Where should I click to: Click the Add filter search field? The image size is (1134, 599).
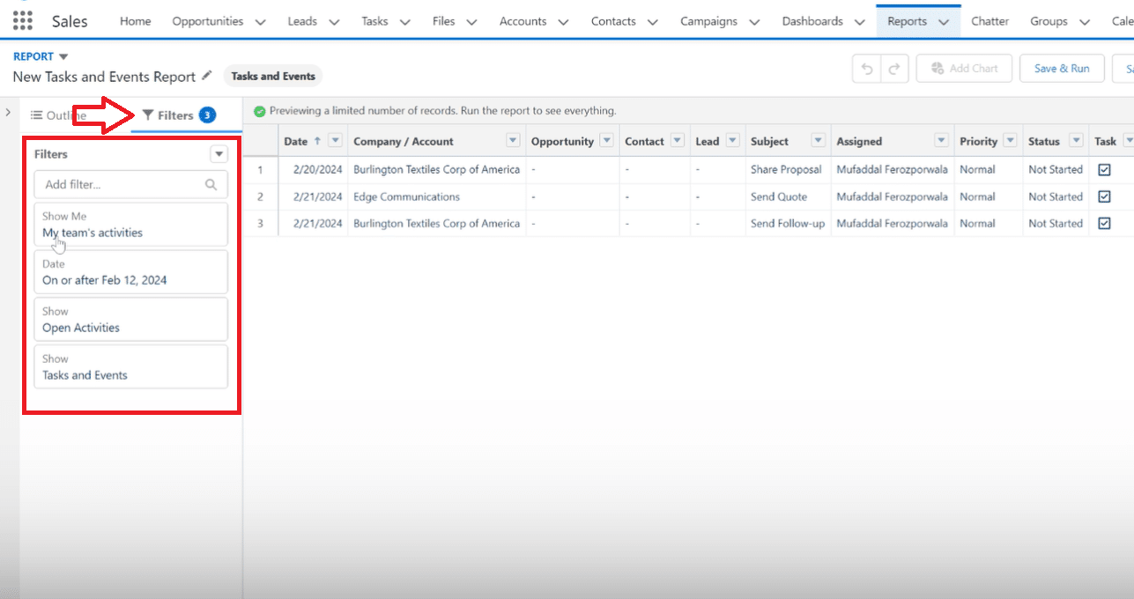point(122,185)
